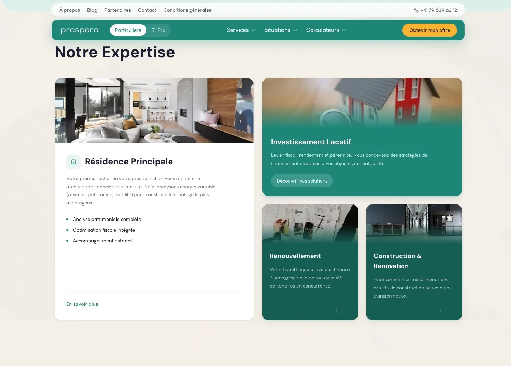Screen dimensions: 511x366
Task: Open the Situations menu label
Action: (277, 30)
